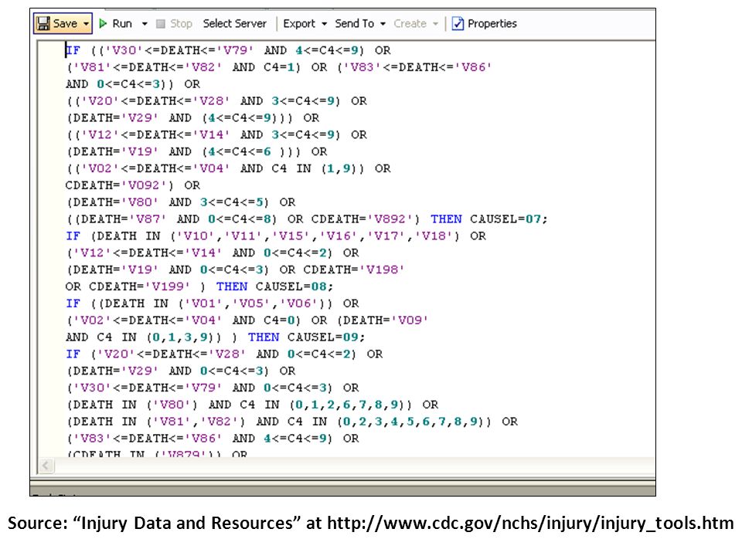Click the list (0,1,2,6,7,8,9)) in the code
This screenshot has height=556, width=742.
pos(351,405)
